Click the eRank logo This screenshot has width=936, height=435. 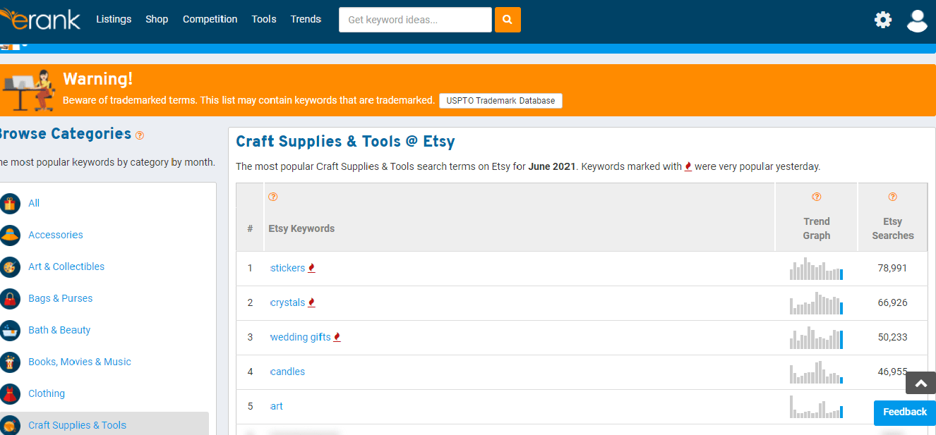[x=40, y=19]
